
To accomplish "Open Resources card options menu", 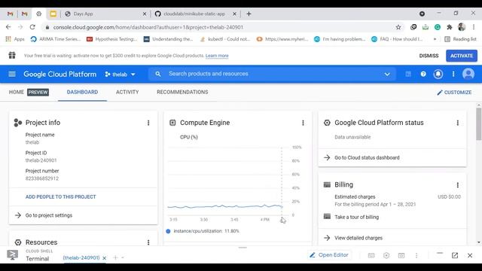I will pos(148,242).
